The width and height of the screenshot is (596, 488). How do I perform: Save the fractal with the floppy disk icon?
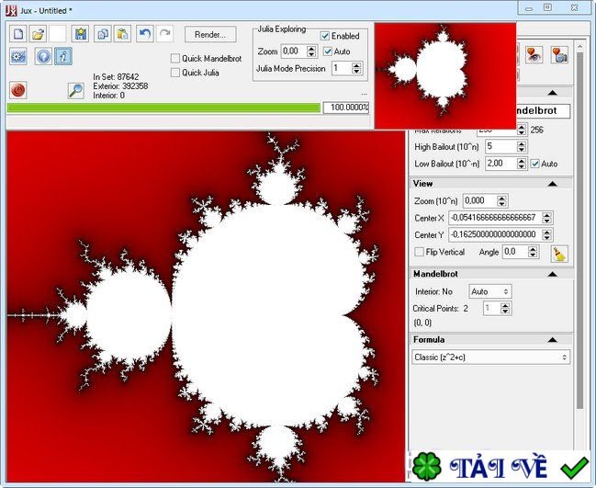point(80,34)
